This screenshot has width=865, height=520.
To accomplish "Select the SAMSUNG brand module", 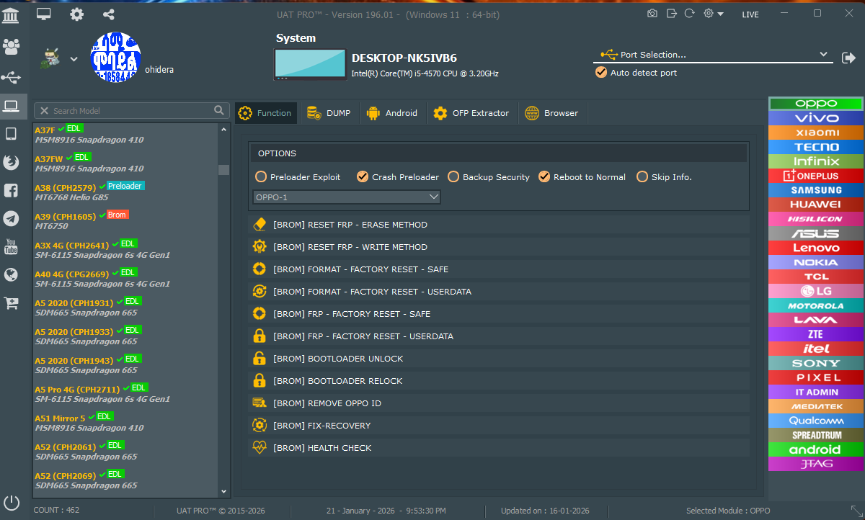I will [x=816, y=190].
